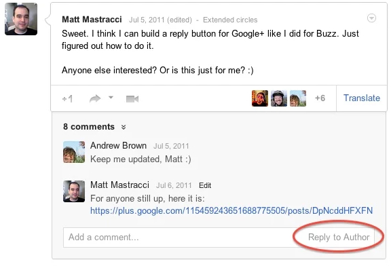This screenshot has width=391, height=266.
Task: Expand the 8 comments chevron
Action: (x=124, y=127)
